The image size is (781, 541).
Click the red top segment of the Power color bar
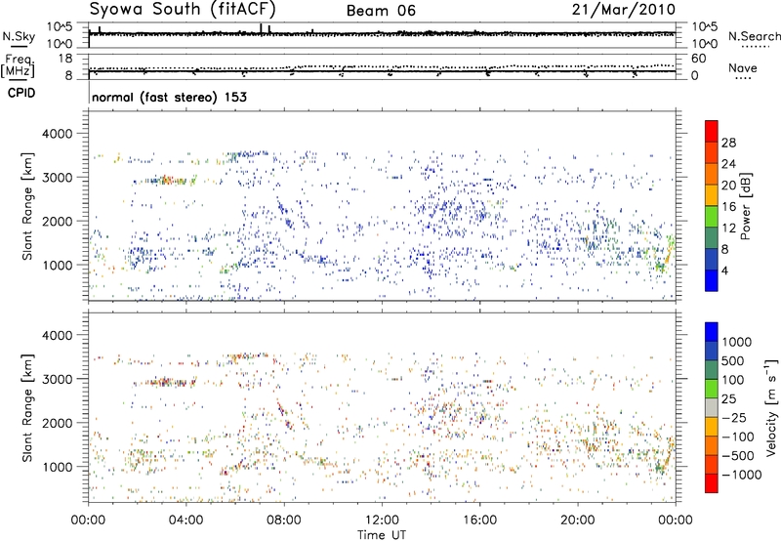coord(712,131)
